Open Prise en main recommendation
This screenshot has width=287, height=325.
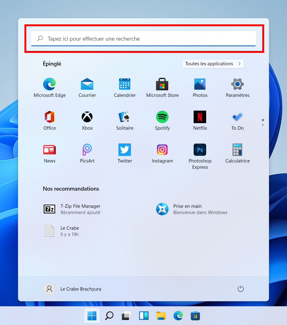pyautogui.click(x=192, y=209)
